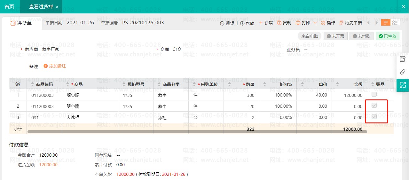Click the 来自电脑 source tag
The height and width of the screenshot is (180, 409).
[x=310, y=36]
